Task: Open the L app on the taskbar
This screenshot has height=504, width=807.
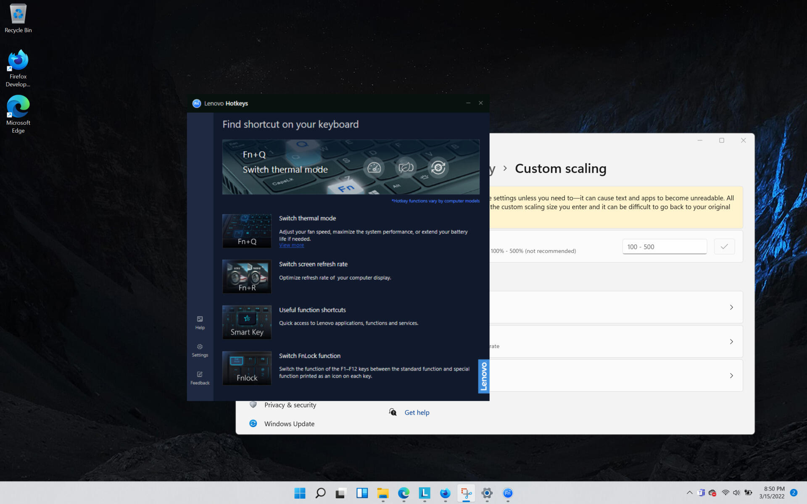Action: 425,493
